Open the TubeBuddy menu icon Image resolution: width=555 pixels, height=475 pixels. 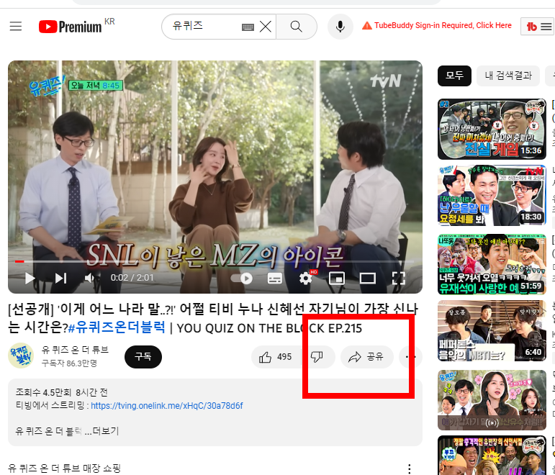(537, 27)
